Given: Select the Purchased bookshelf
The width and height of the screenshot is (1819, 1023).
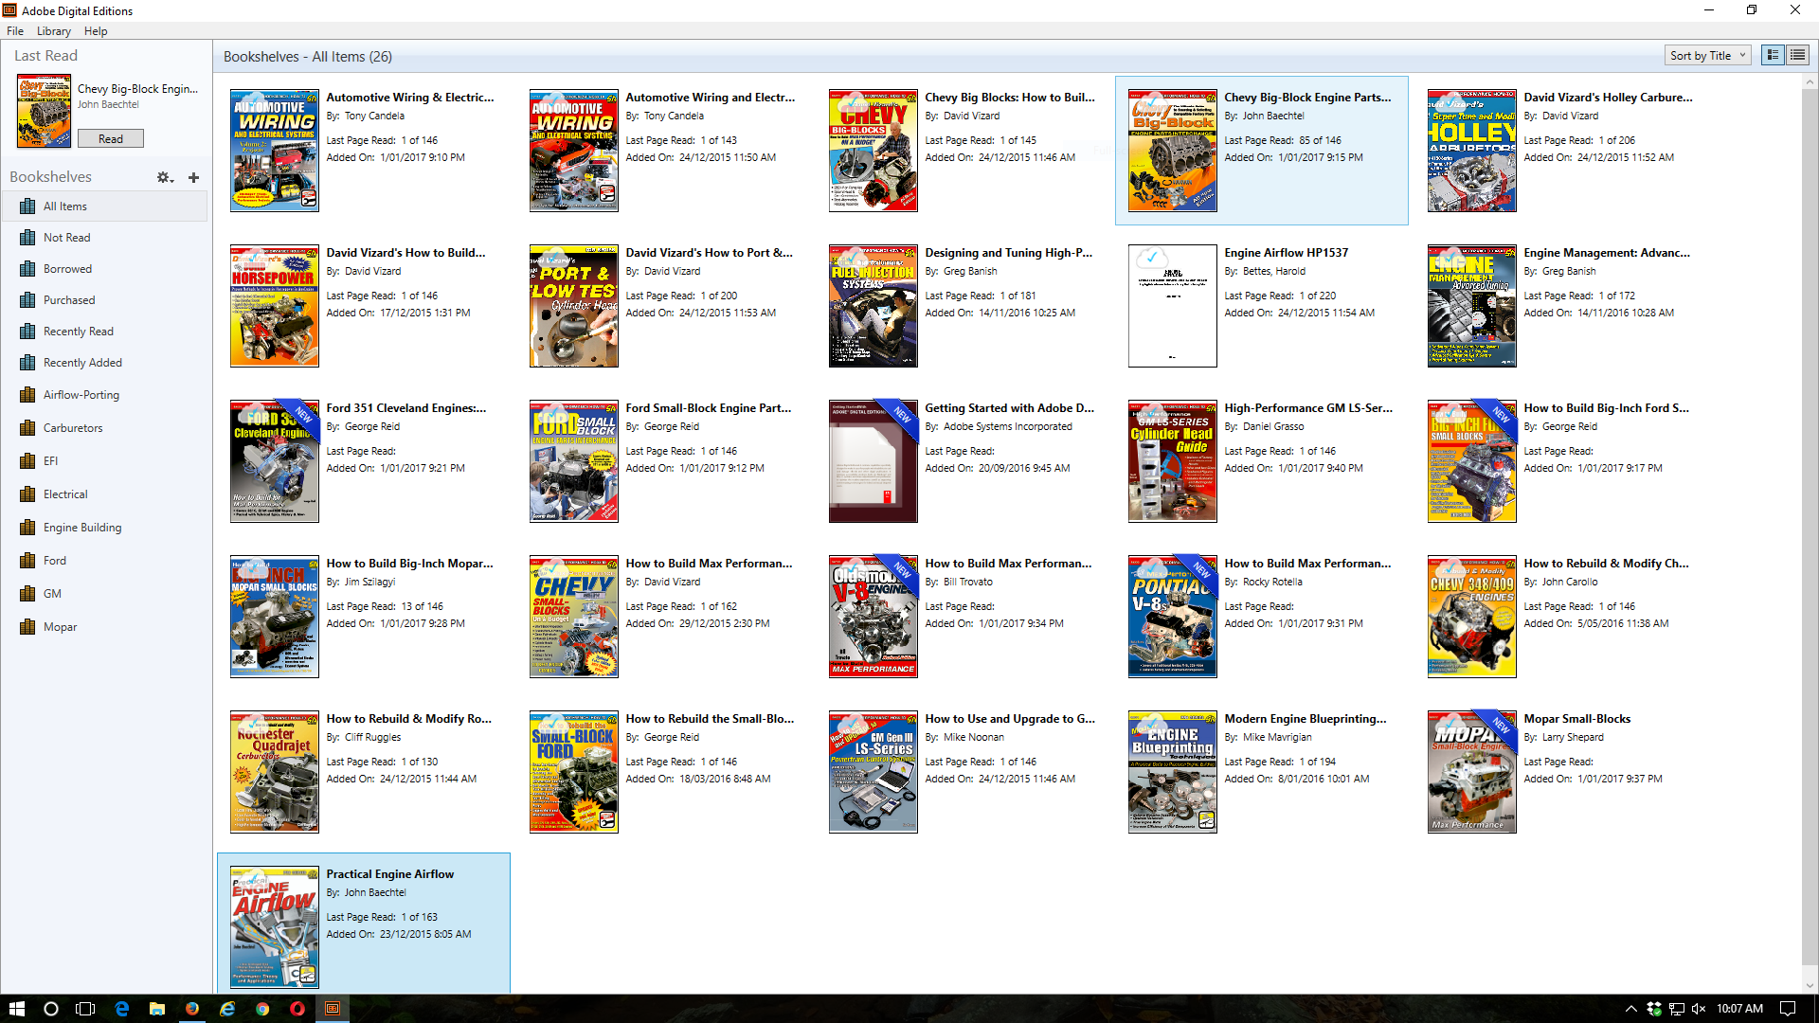Looking at the screenshot, I should pos(104,300).
